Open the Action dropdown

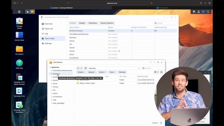point(102,72)
